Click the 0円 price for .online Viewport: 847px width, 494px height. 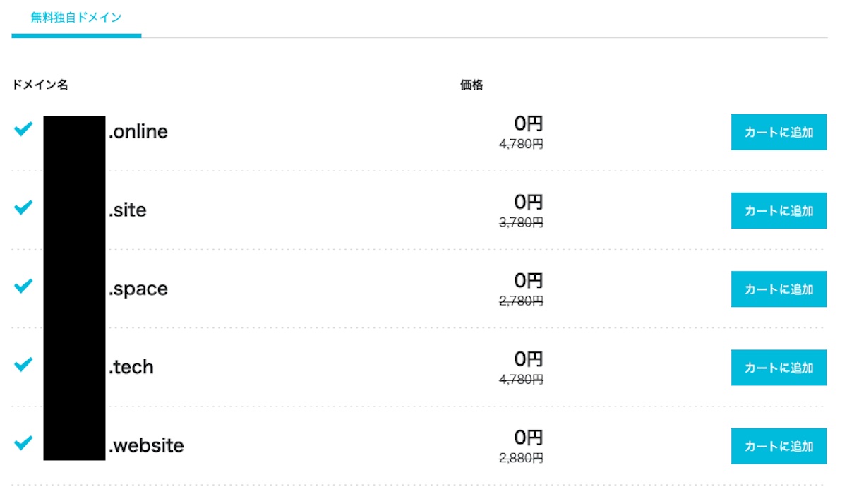click(x=529, y=124)
